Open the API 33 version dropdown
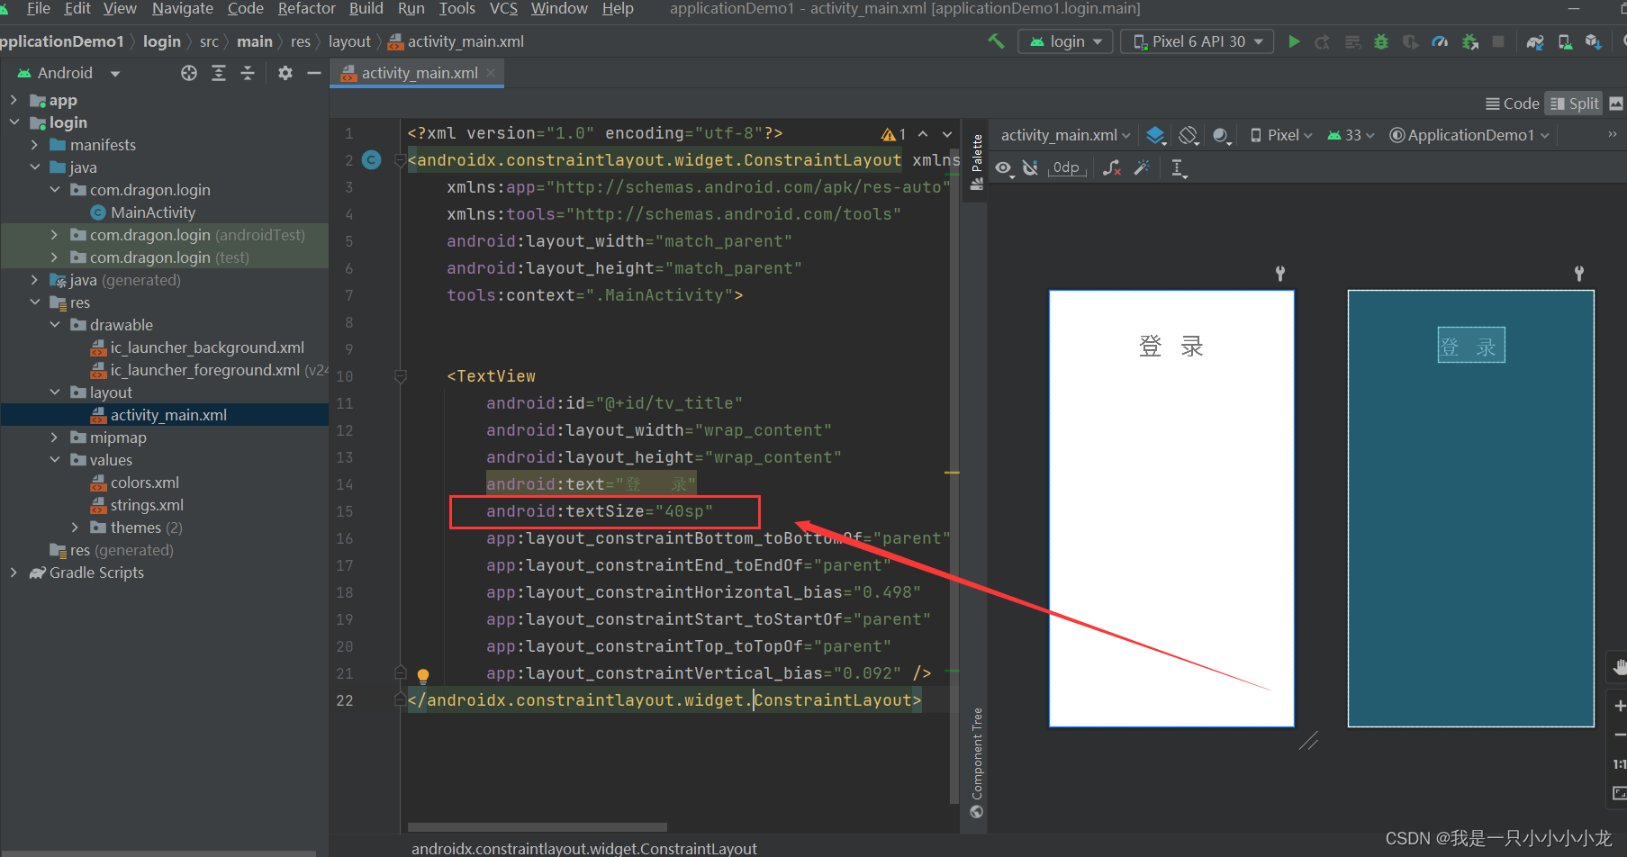Screen dimensions: 1627x857 [x=1351, y=135]
